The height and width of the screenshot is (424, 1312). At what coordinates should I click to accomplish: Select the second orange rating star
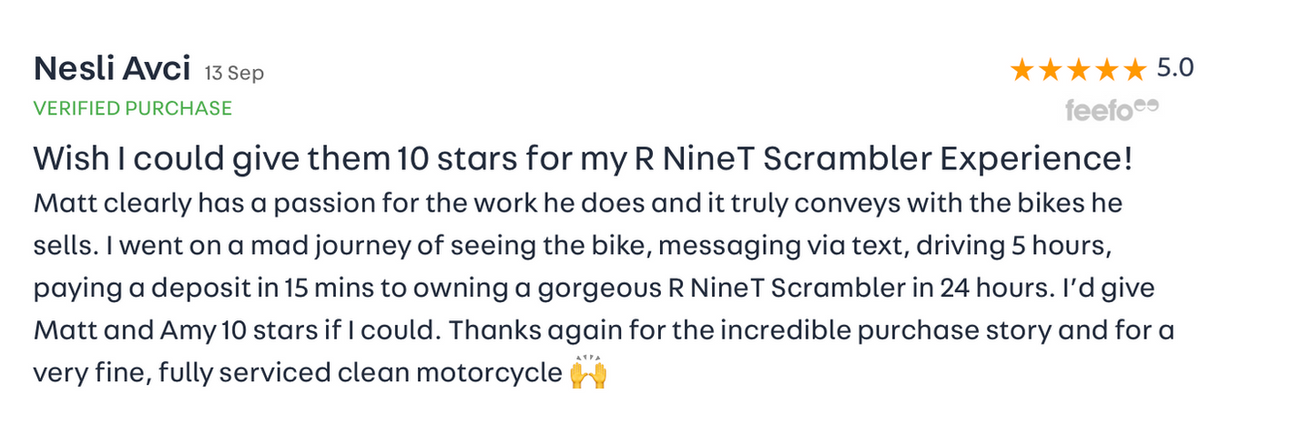(1050, 70)
